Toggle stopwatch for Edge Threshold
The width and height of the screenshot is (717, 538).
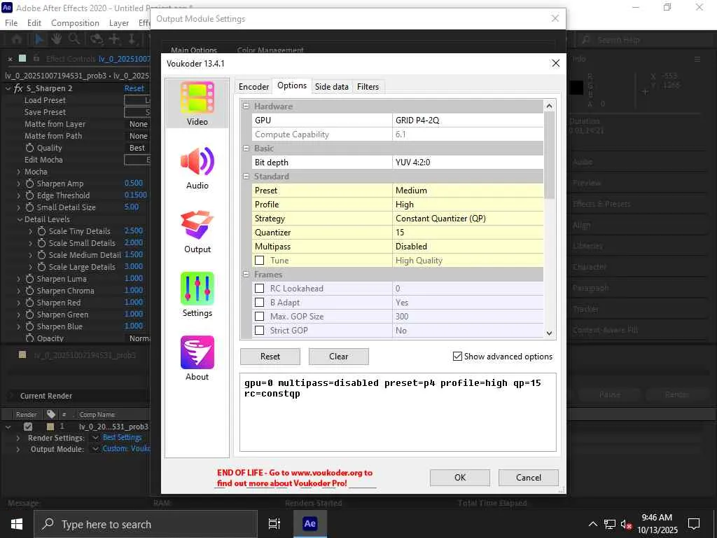click(x=29, y=195)
